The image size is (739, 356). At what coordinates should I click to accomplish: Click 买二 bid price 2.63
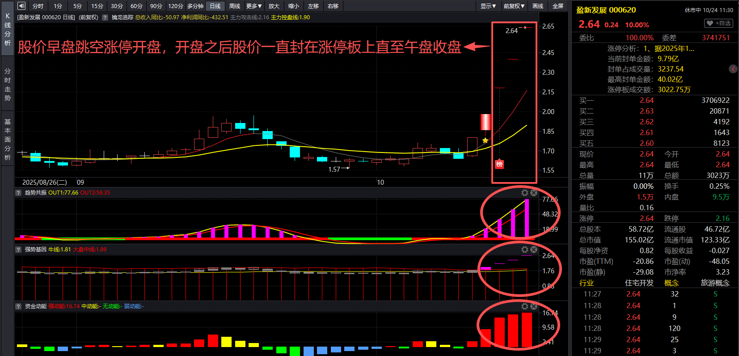pos(646,111)
